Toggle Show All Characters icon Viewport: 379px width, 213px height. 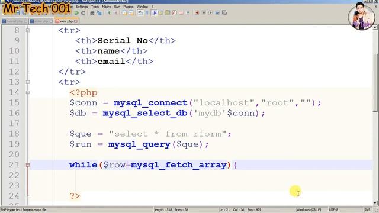coord(147,13)
